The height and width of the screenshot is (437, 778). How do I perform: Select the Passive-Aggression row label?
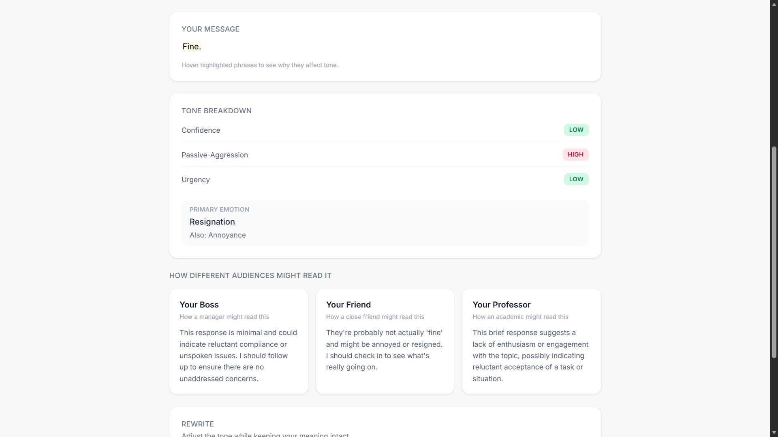(214, 155)
